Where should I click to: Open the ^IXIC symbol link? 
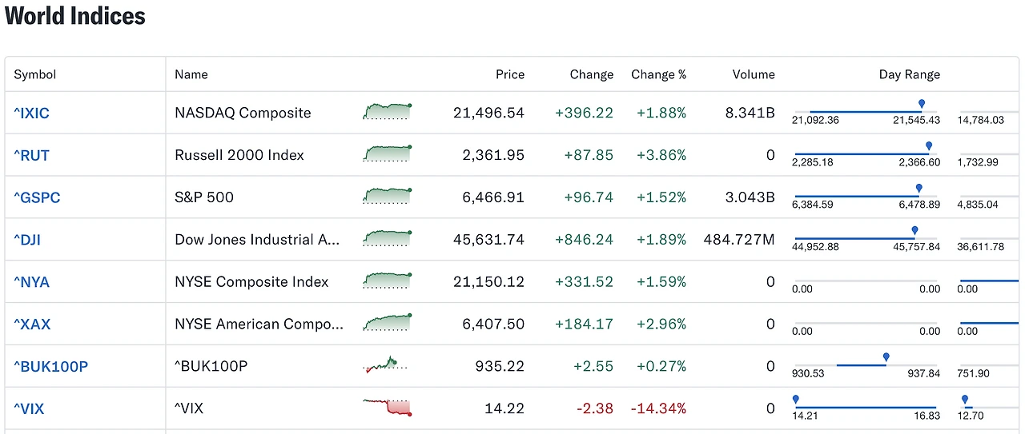(31, 113)
